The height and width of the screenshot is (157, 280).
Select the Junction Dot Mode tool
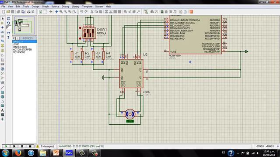[x=3, y=27]
